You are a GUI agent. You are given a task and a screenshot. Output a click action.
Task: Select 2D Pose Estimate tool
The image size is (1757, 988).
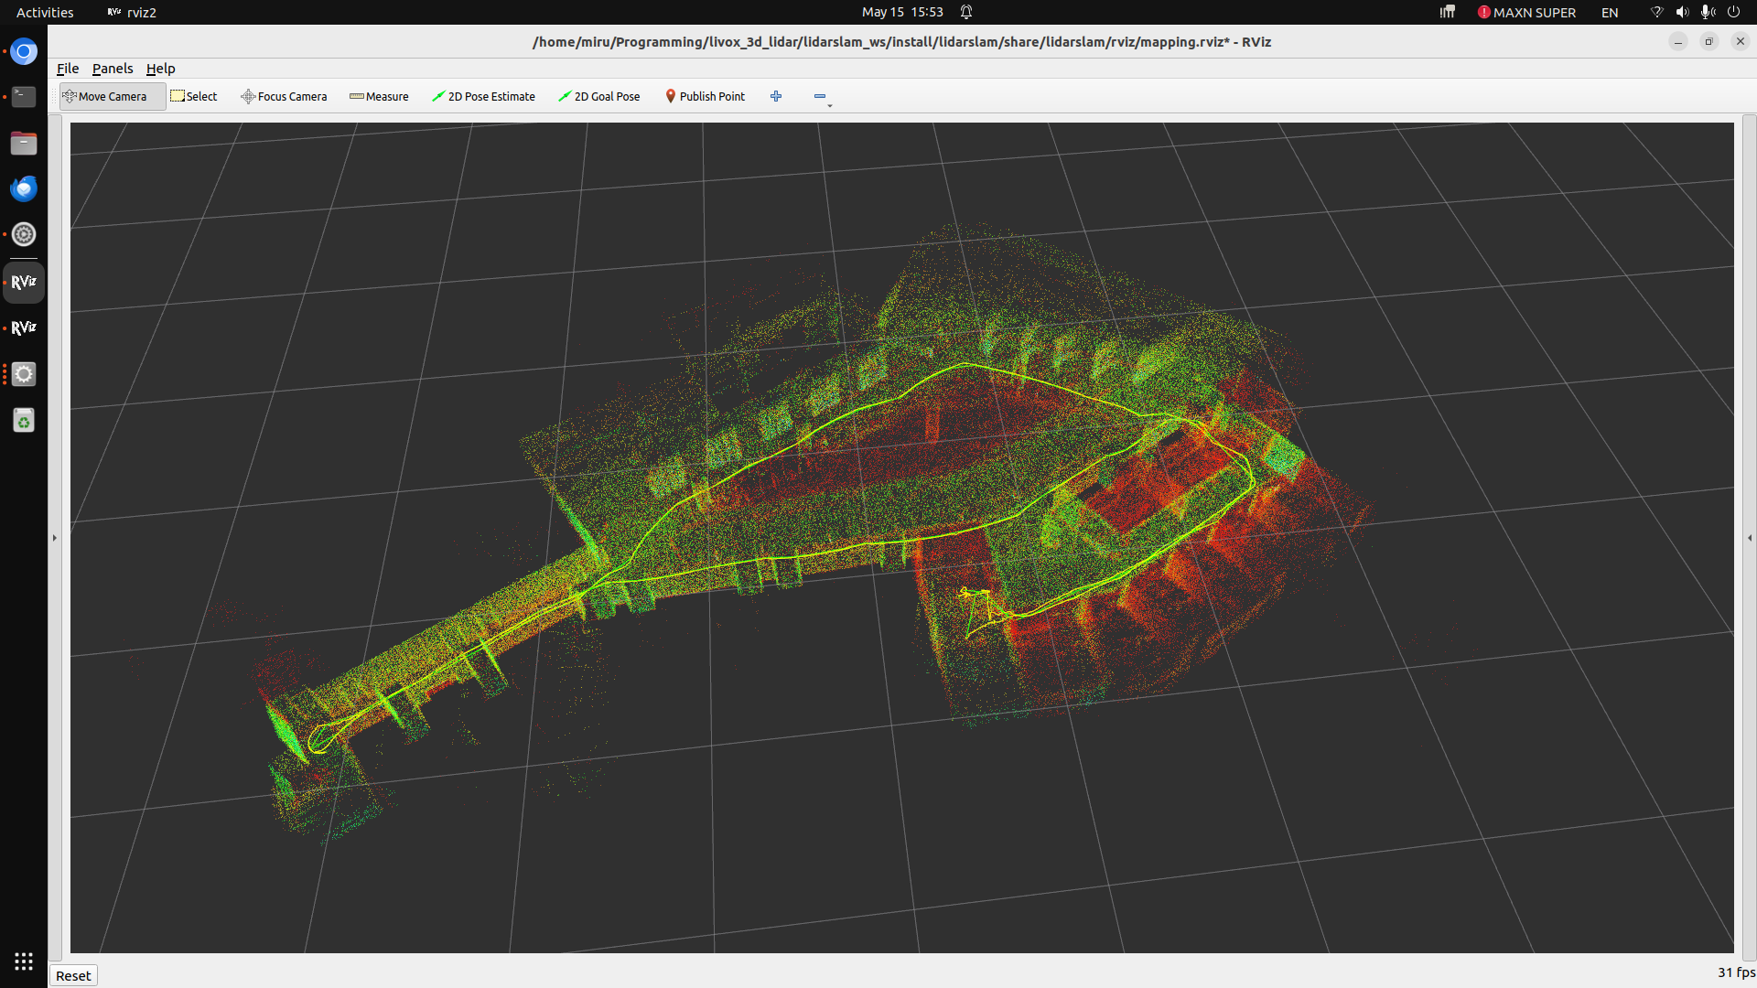tap(483, 96)
